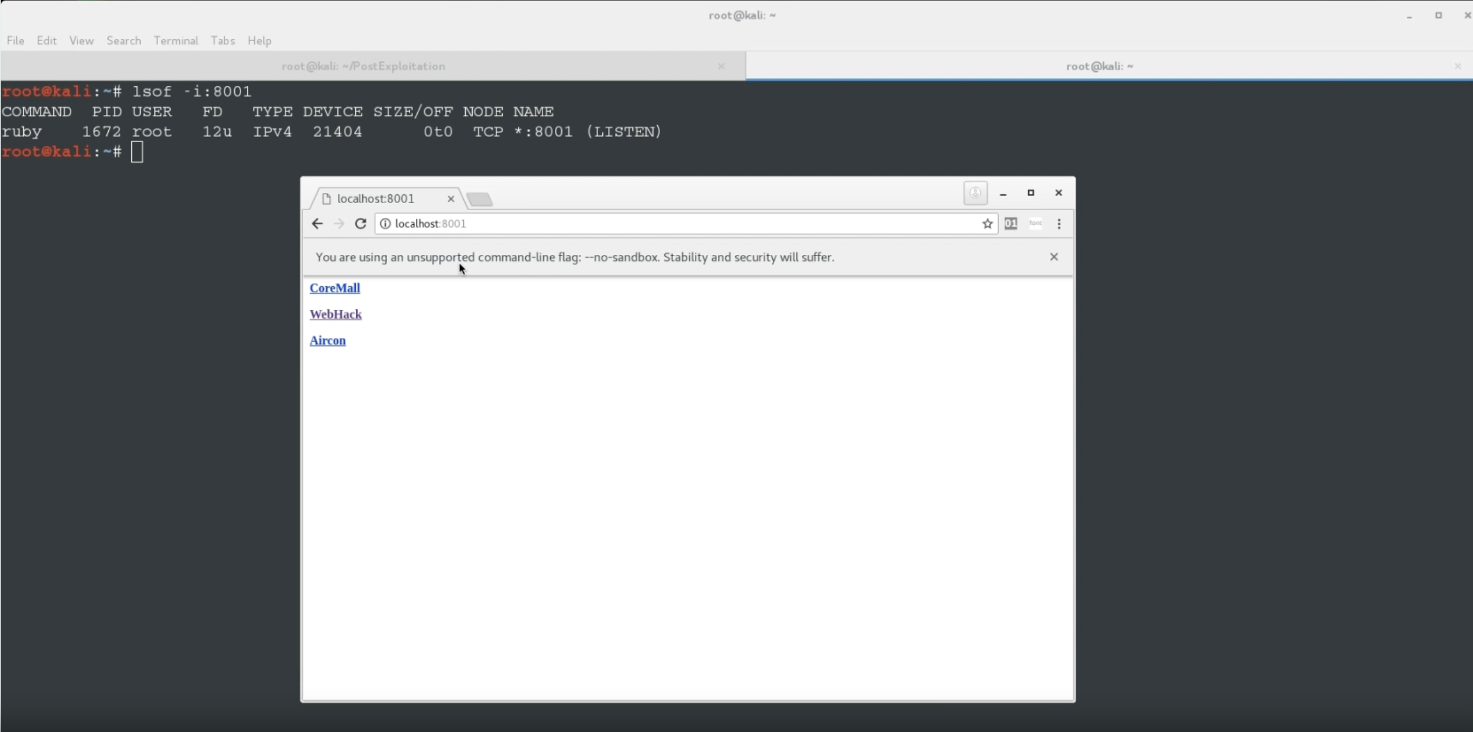1473x732 pixels.
Task: Bookmark page with star icon
Action: coord(987,224)
